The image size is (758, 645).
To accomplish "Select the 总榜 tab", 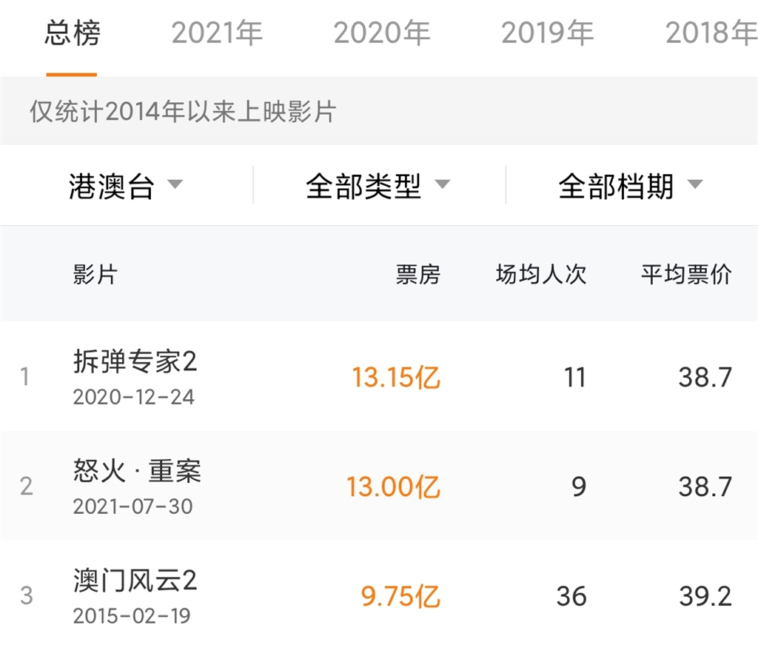I will coord(72,33).
